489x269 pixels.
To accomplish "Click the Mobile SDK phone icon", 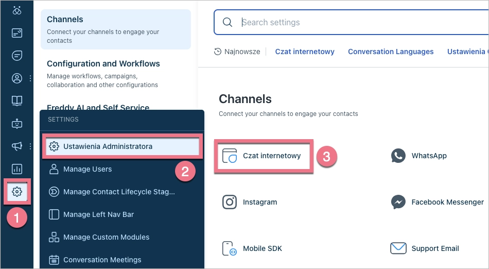I will tap(229, 248).
